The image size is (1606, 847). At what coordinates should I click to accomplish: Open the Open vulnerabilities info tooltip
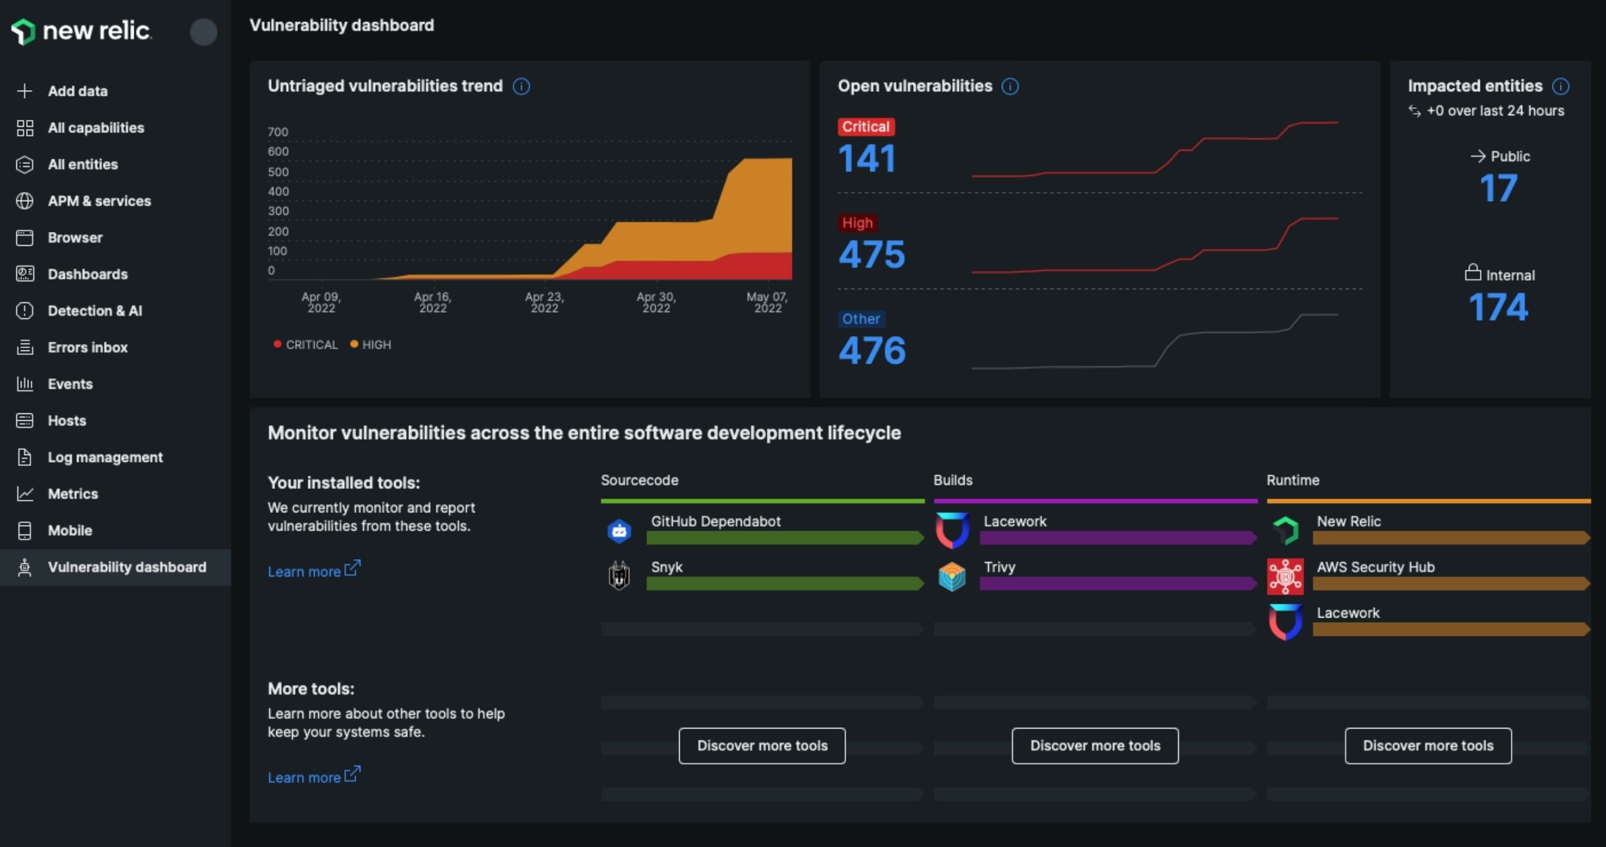pos(1010,86)
